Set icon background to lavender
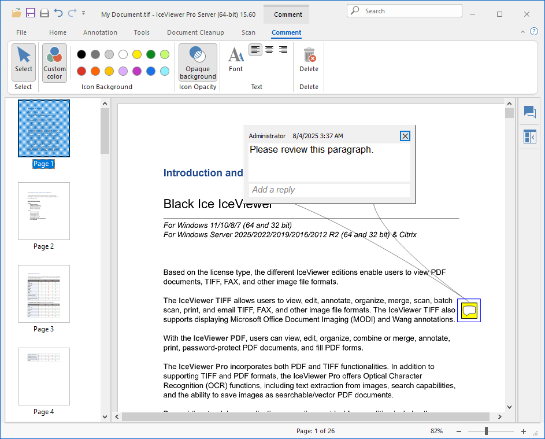The image size is (545, 439). (123, 71)
